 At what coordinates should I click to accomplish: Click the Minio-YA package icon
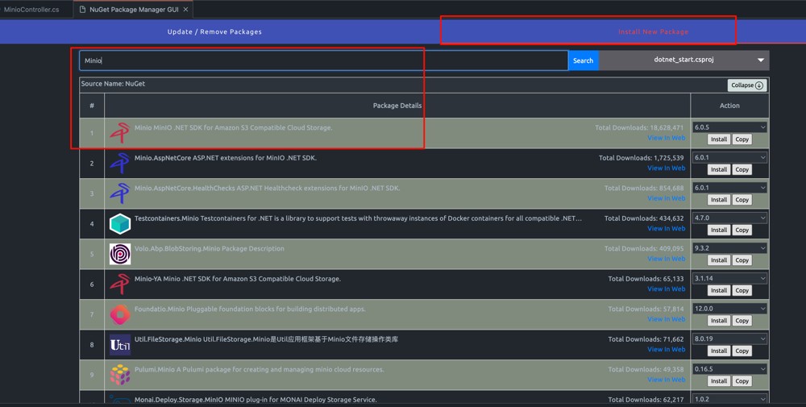pos(119,284)
